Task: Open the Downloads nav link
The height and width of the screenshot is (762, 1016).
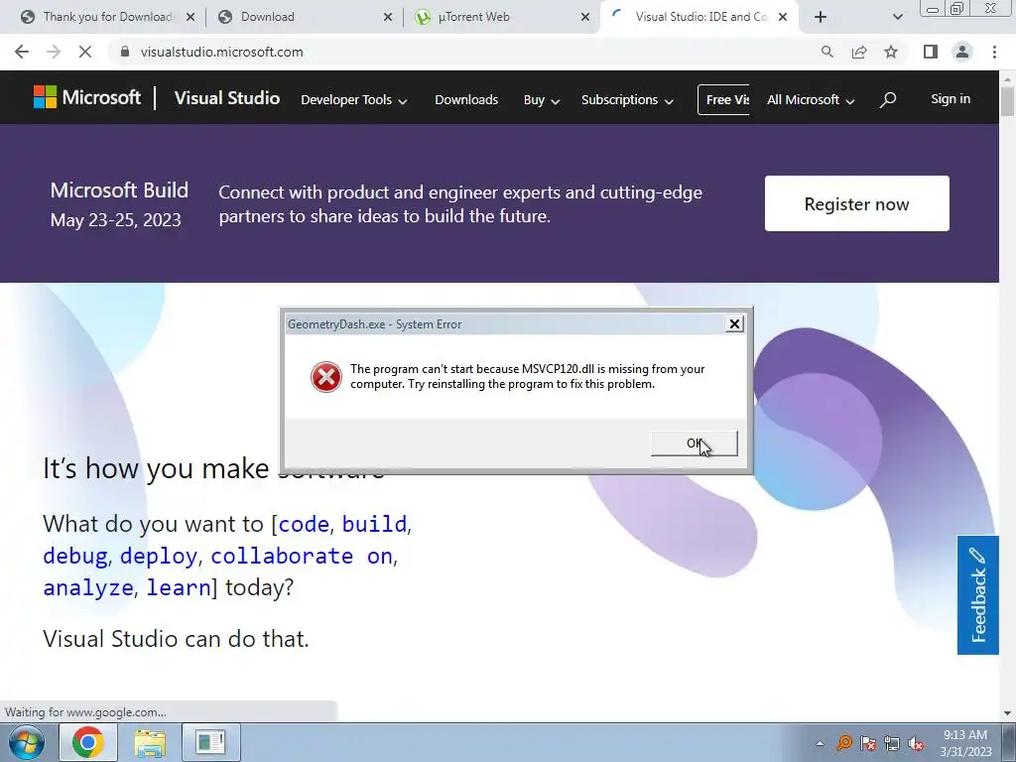Action: coord(466,100)
